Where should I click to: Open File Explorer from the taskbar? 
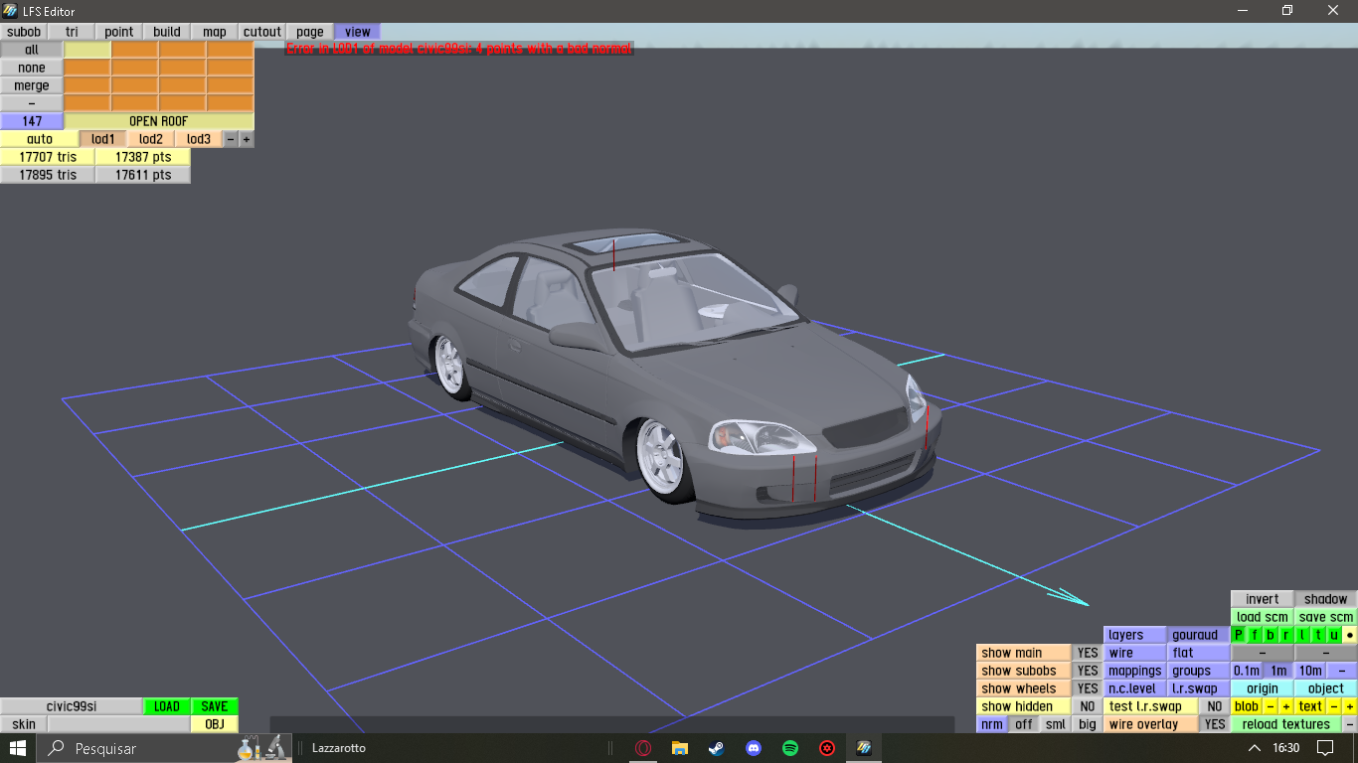pyautogui.click(x=680, y=748)
